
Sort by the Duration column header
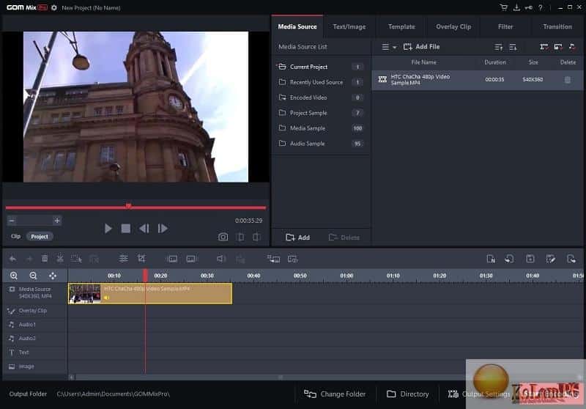point(495,62)
